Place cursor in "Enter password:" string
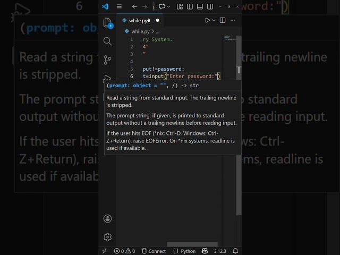This screenshot has width=340, height=255. (x=192, y=76)
